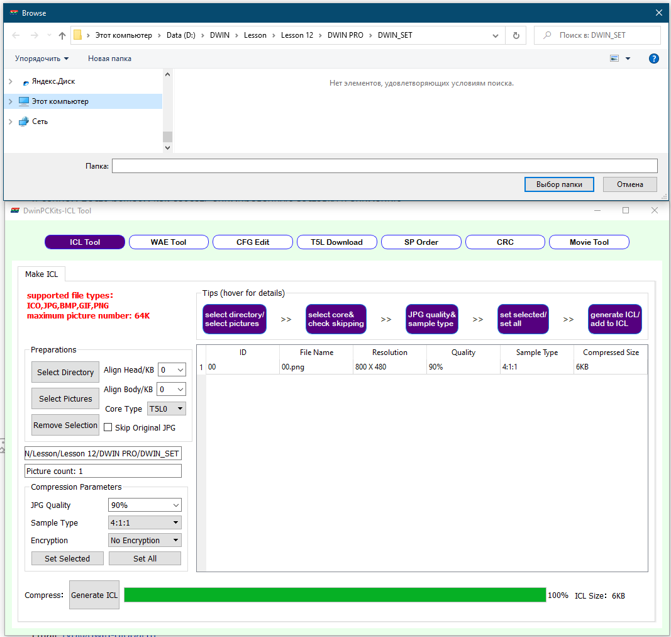
Task: Open Sample Type 4:1:1 dropdown
Action: (x=145, y=522)
